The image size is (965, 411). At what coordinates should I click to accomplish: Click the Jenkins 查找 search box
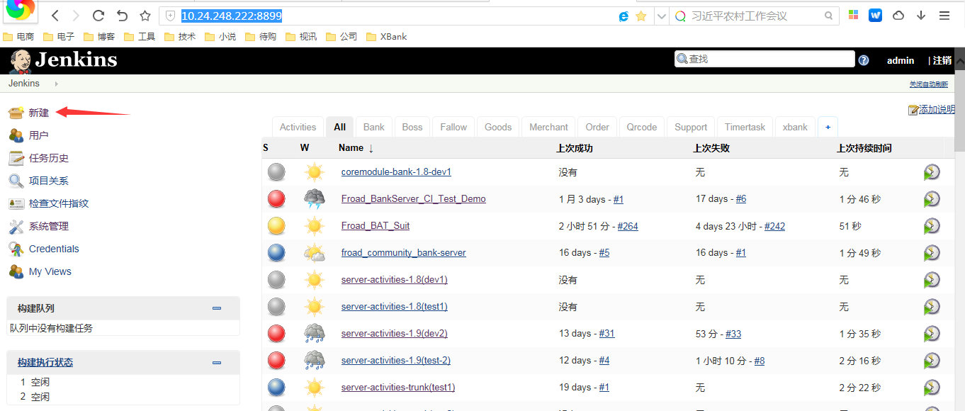click(764, 59)
